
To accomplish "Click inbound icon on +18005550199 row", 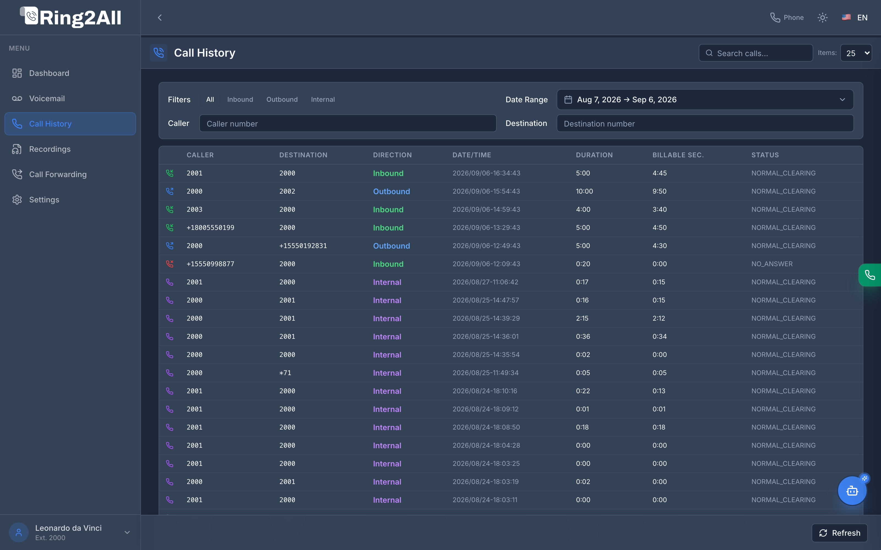I will coord(170,228).
